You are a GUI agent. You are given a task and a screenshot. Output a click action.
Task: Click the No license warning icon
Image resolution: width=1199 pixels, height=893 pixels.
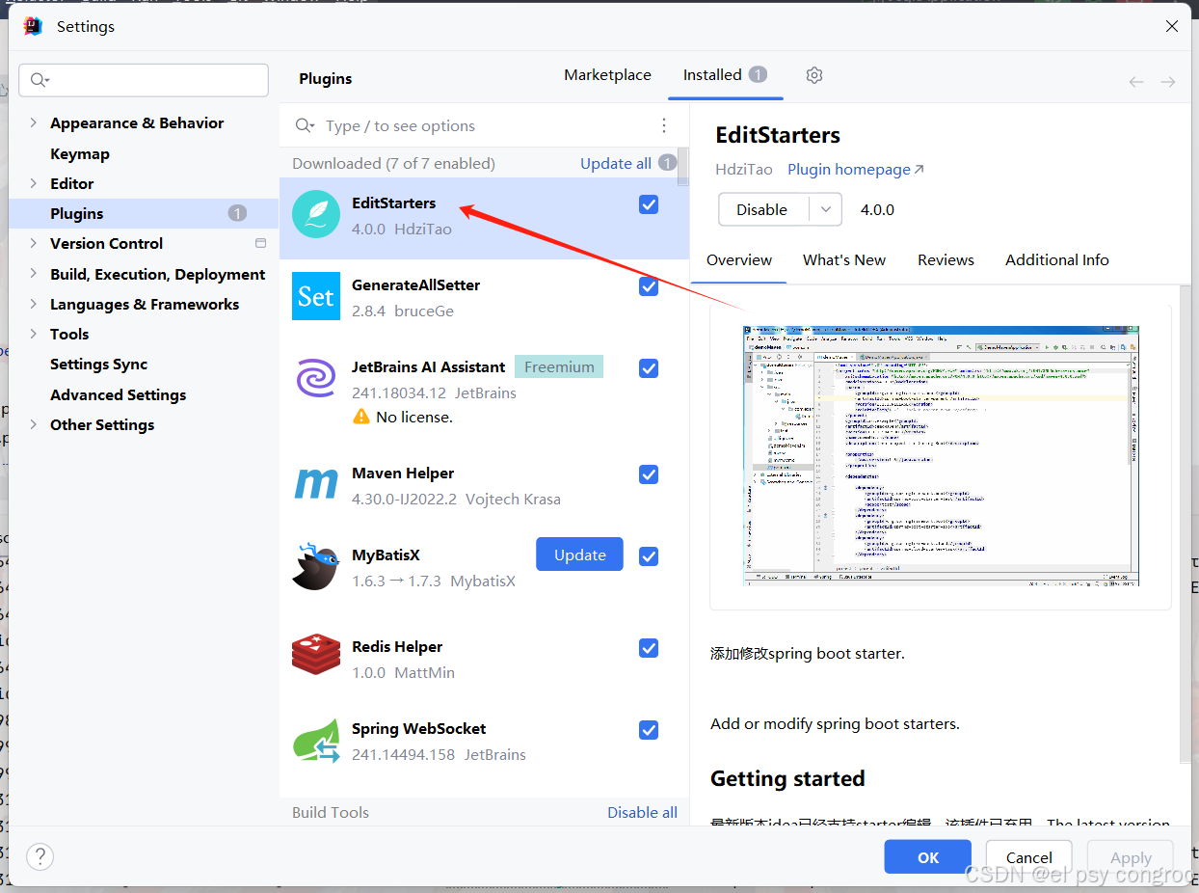coord(361,417)
